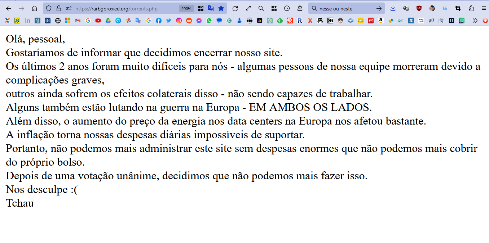
Task: Open the Downloads panel
Action: coord(393,9)
